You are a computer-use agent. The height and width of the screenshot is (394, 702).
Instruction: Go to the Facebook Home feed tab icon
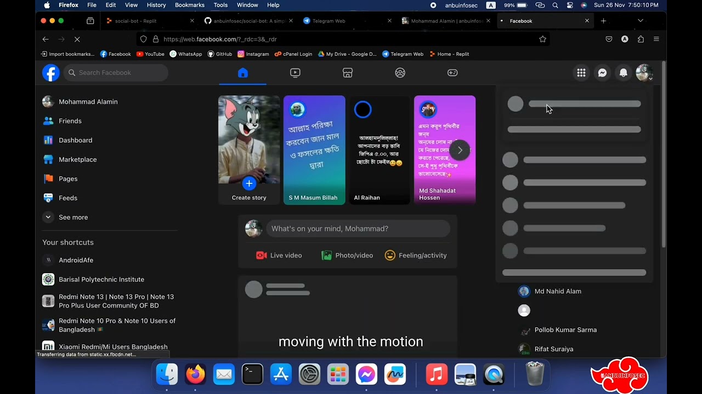coord(243,73)
